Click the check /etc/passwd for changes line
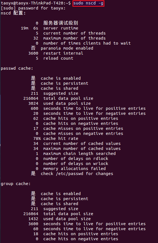This screenshot has width=158, height=243. [x=72, y=174]
